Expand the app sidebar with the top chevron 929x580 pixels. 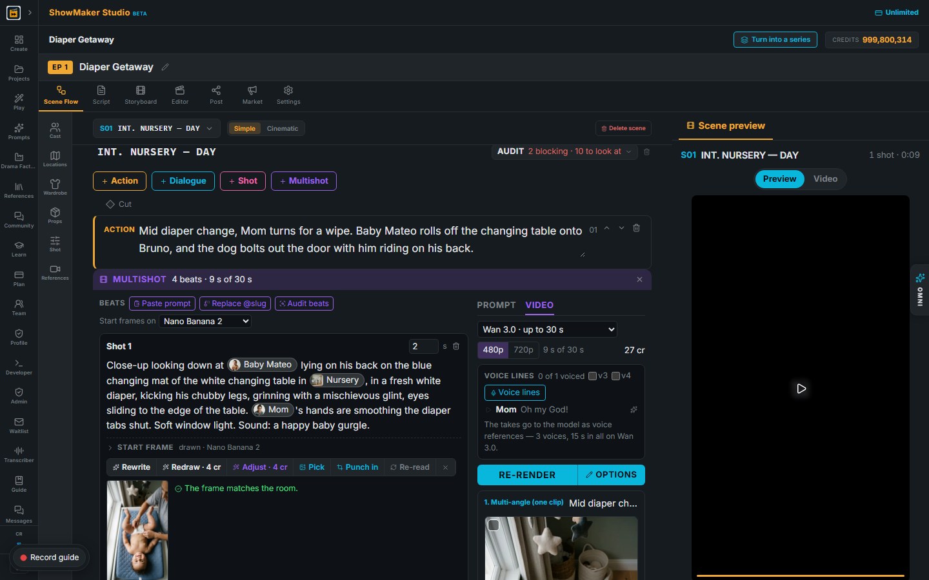[x=30, y=13]
